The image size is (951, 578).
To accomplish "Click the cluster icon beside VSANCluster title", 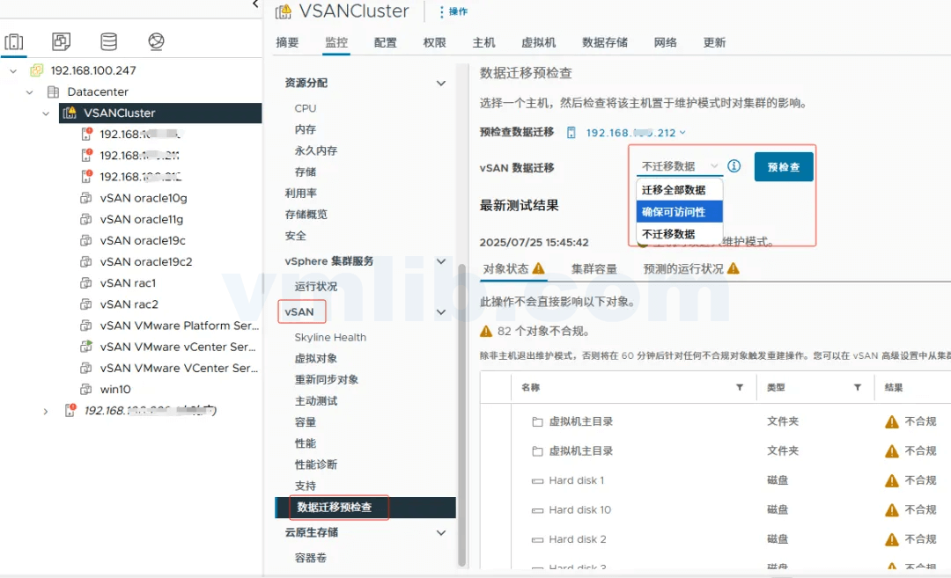I will coord(283,11).
